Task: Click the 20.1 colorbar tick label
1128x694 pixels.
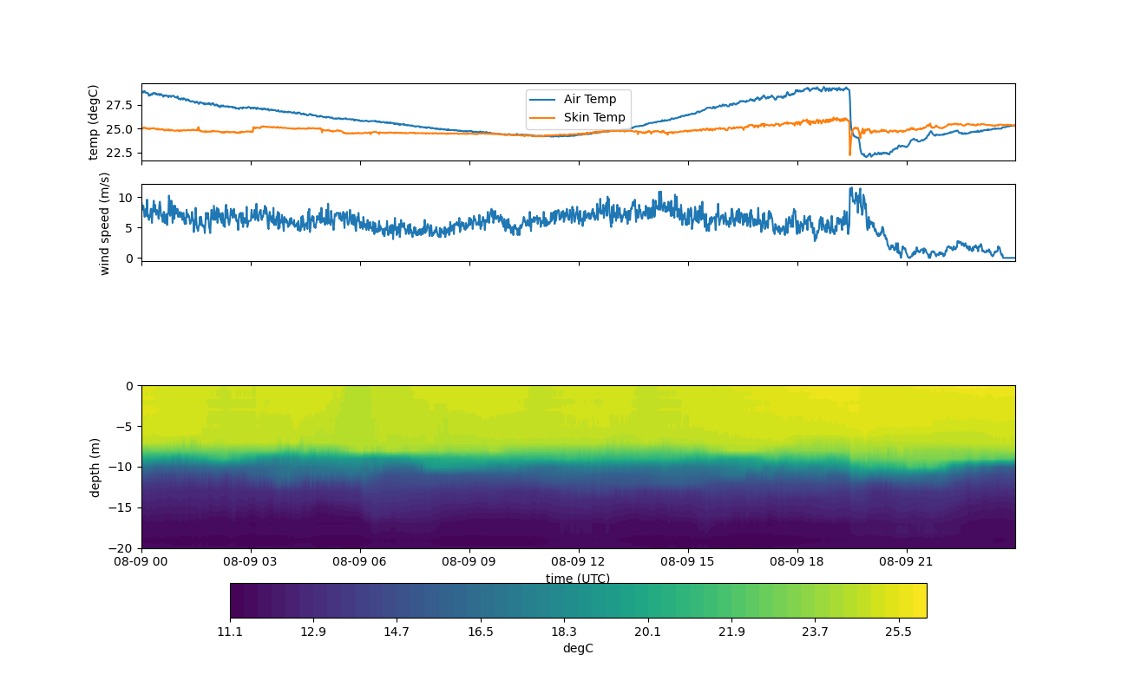Action: (647, 632)
